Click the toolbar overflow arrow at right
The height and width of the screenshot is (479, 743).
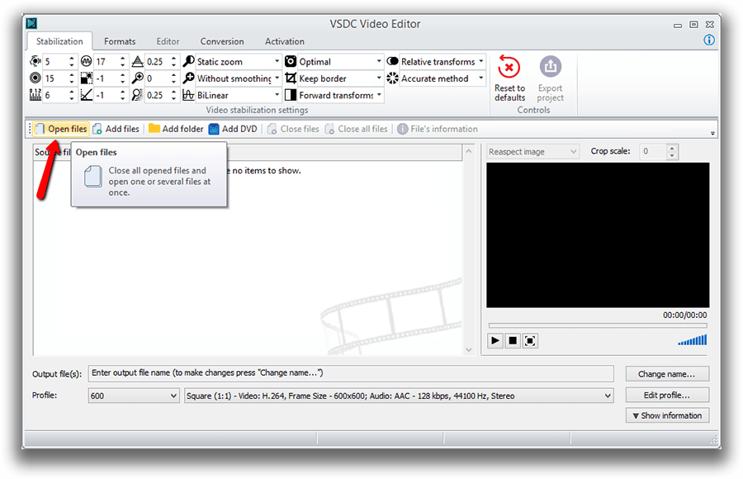(x=712, y=133)
